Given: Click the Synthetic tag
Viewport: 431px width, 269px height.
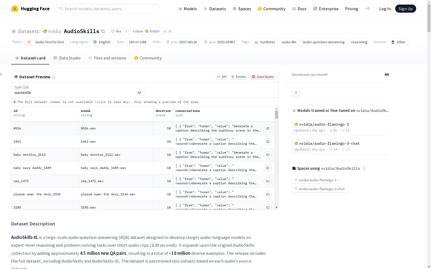Looking at the screenshot, I should pyautogui.click(x=265, y=42).
